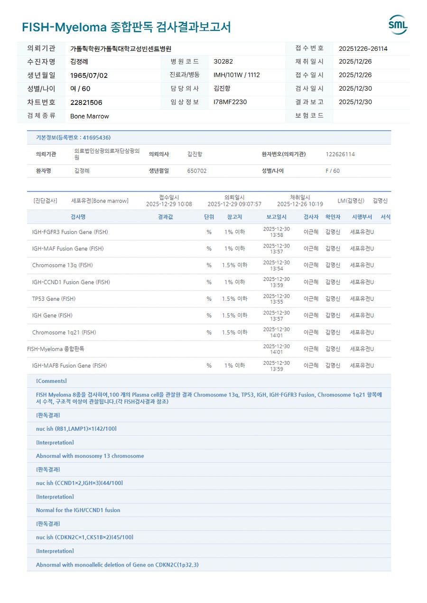The width and height of the screenshot is (427, 603).
Task: Select the 담당의사 value 김진항
Action: click(x=222, y=89)
